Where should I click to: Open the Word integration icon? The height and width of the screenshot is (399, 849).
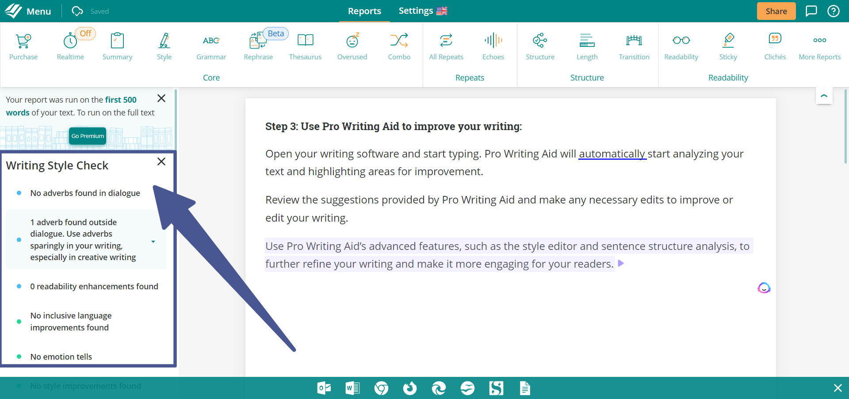(352, 388)
